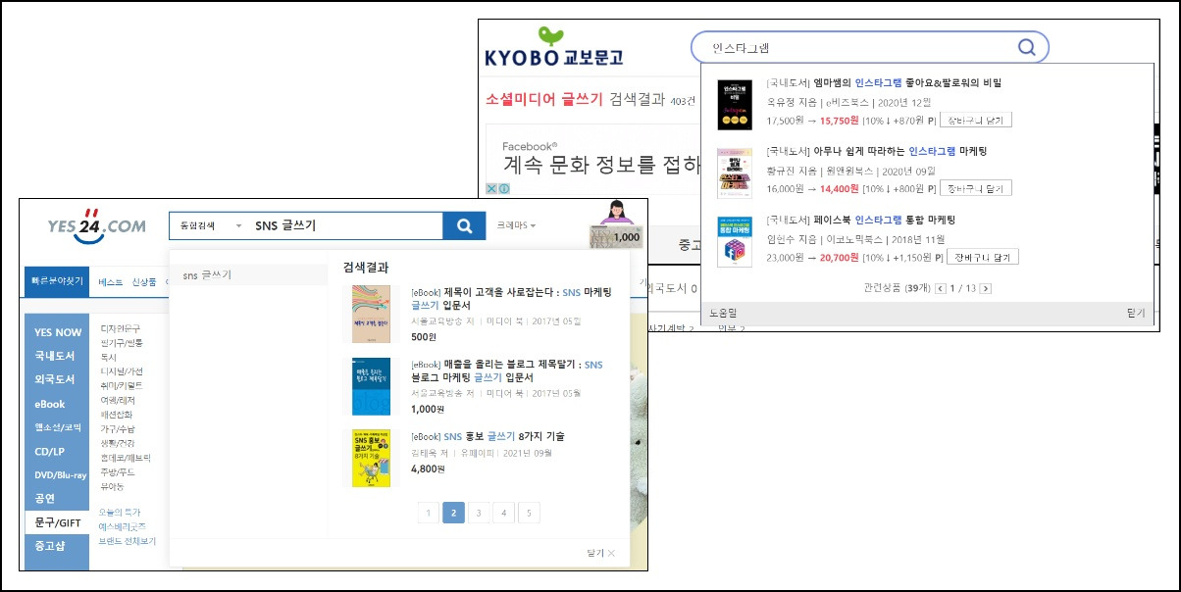1181x592 pixels.
Task: Click the blue magnifier search icon on Yes24
Action: (462, 225)
